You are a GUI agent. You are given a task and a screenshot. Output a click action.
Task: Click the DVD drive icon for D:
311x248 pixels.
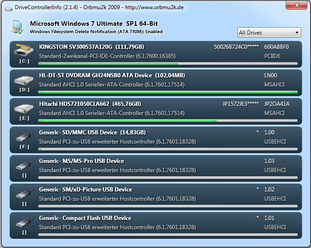pos(23,81)
